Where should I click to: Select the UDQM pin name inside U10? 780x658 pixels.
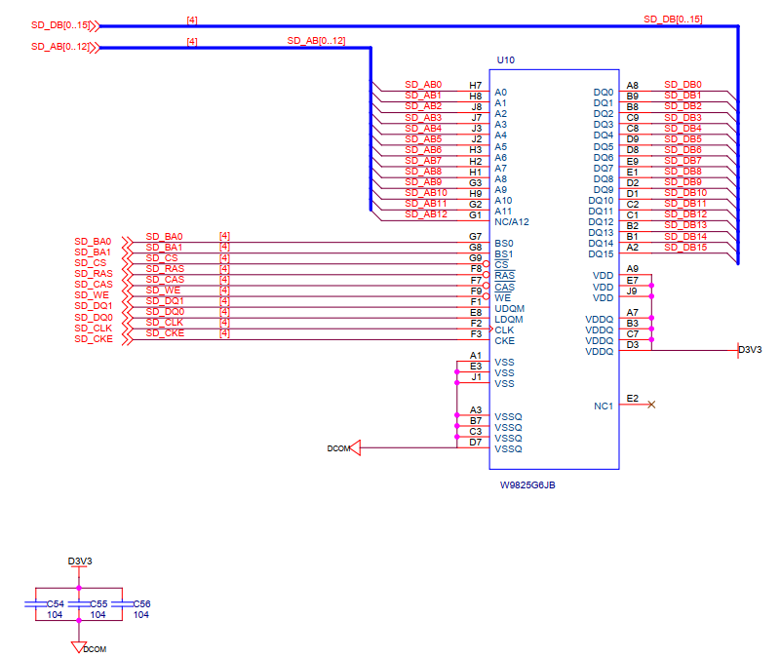tap(508, 308)
